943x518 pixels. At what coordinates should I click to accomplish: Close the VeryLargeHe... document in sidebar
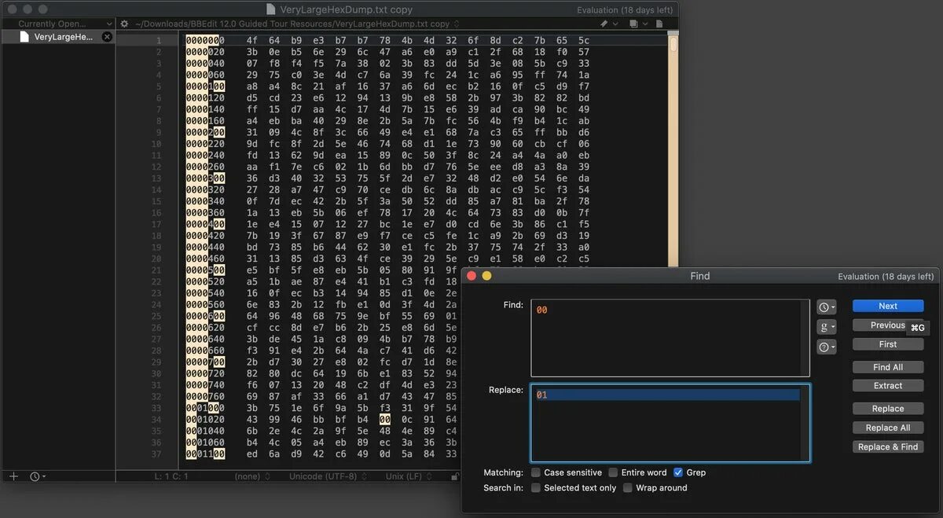(x=108, y=37)
